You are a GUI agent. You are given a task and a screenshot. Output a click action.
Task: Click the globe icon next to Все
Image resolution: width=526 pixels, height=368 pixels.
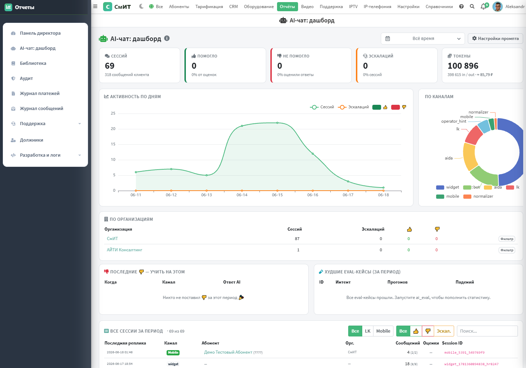151,6
